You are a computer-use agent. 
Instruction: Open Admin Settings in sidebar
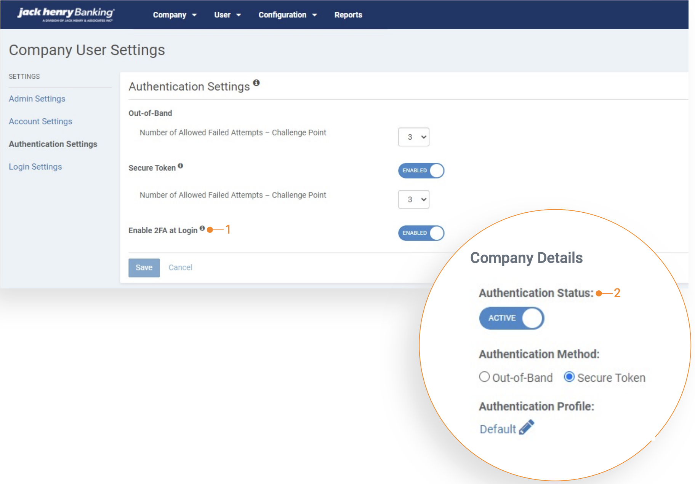(37, 99)
